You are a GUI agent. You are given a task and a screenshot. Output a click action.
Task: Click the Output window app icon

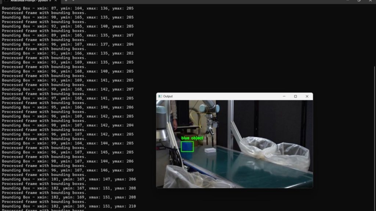[160, 96]
